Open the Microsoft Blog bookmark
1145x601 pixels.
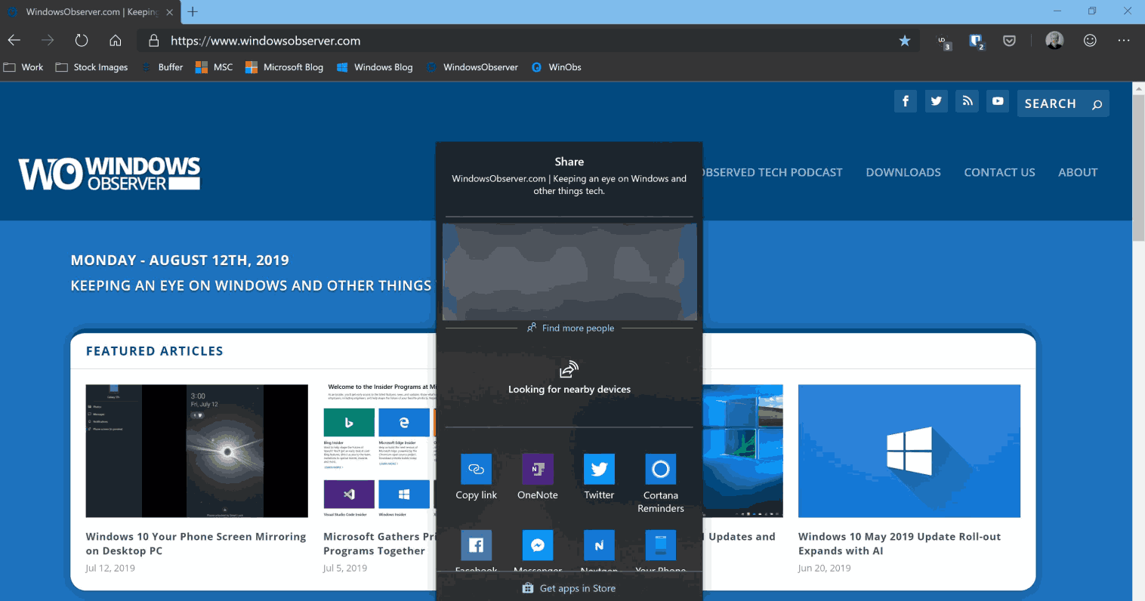(x=285, y=67)
